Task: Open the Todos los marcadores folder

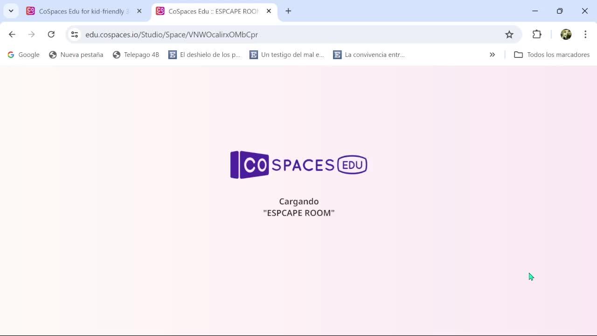Action: (x=552, y=55)
